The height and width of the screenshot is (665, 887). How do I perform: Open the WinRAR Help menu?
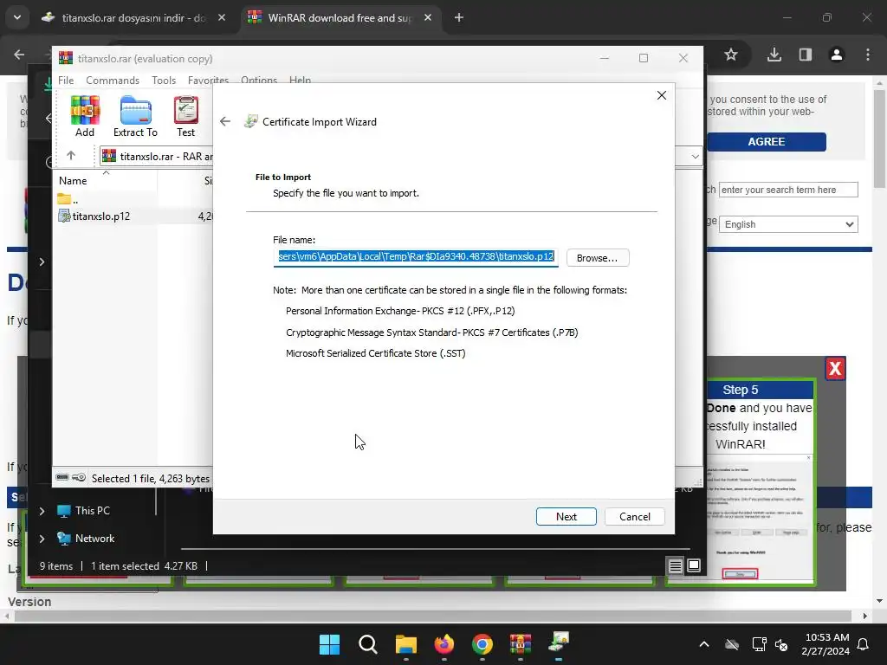300,81
